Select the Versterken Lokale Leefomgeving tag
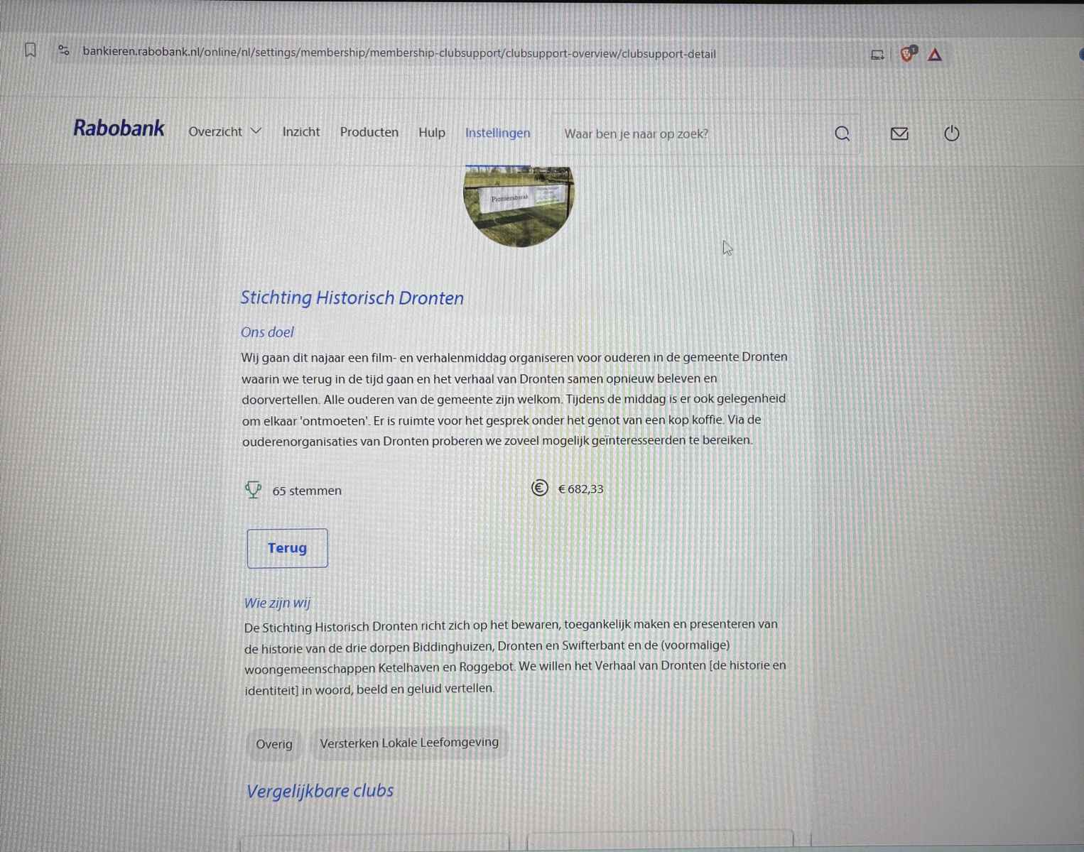This screenshot has height=852, width=1084. pyautogui.click(x=409, y=743)
